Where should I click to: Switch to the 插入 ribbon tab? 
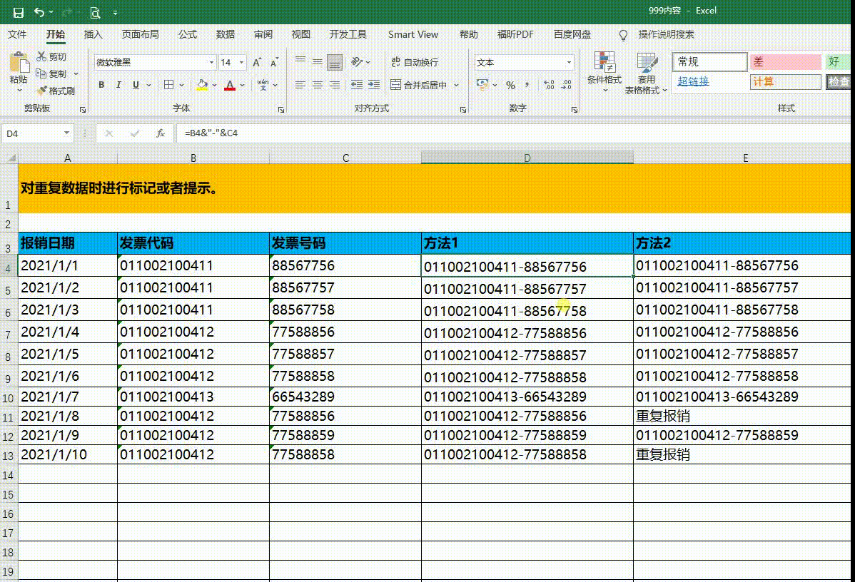tap(93, 34)
